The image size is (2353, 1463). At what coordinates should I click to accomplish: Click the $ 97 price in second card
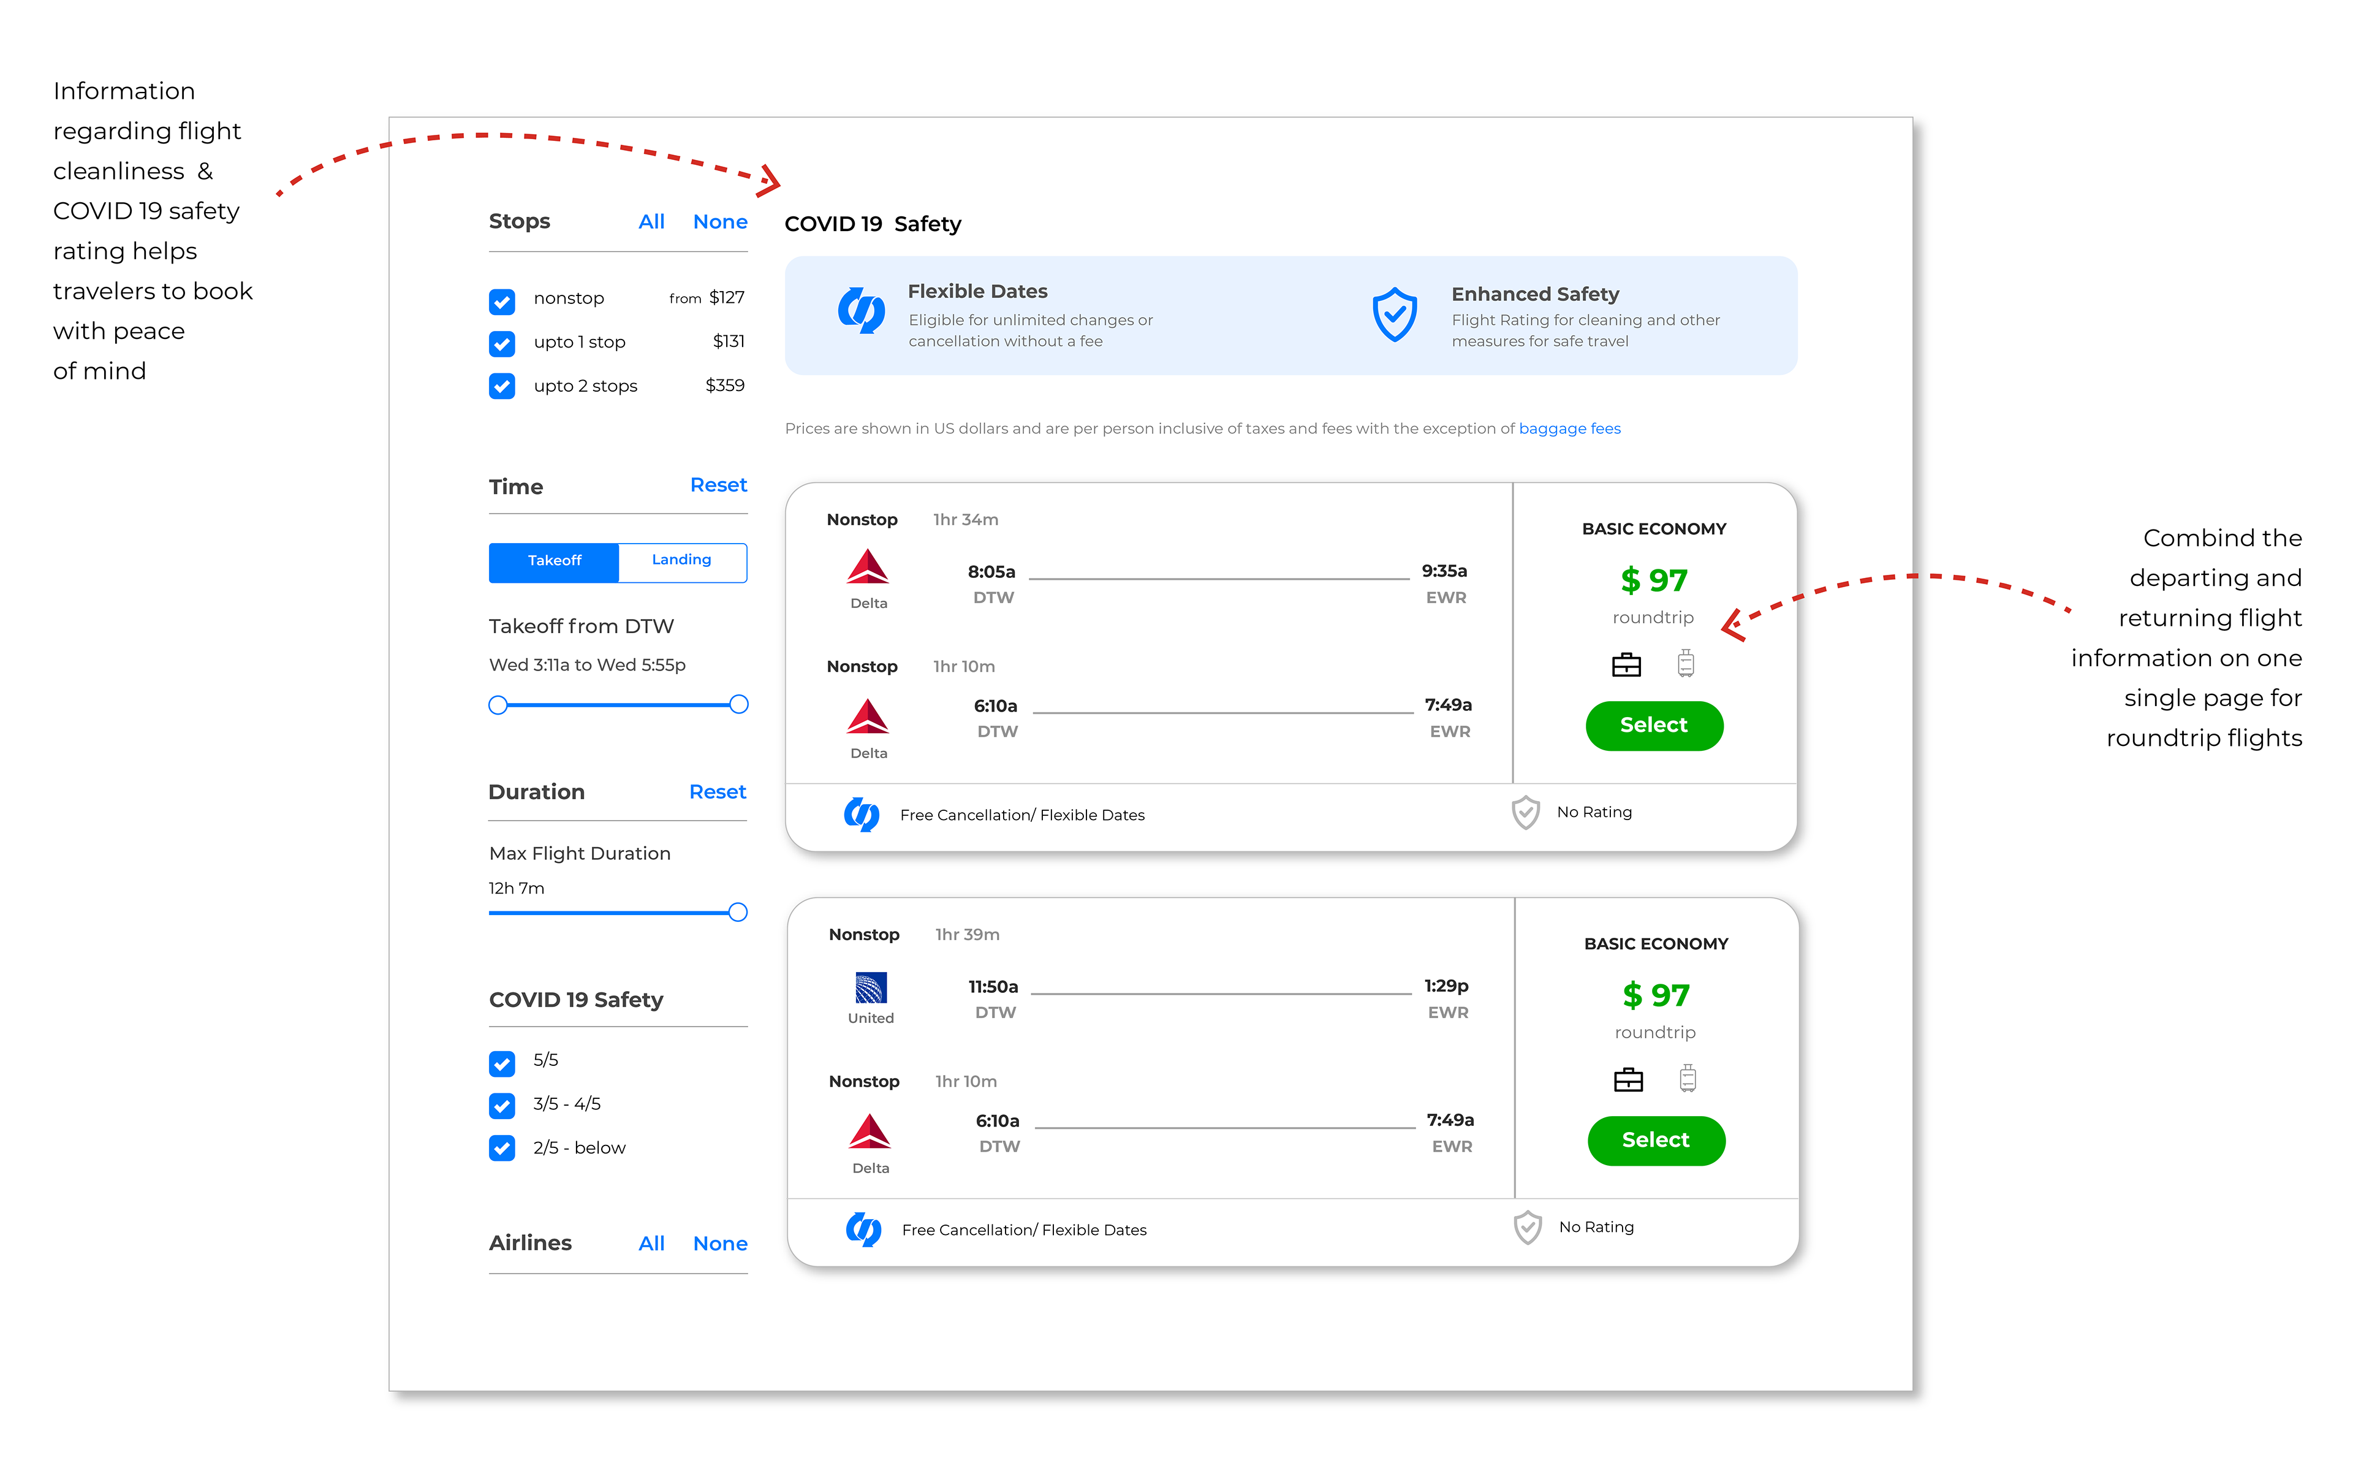[1656, 995]
